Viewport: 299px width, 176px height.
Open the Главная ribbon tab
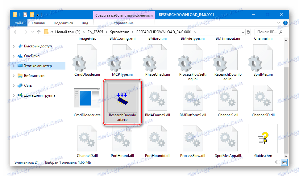pos(38,23)
